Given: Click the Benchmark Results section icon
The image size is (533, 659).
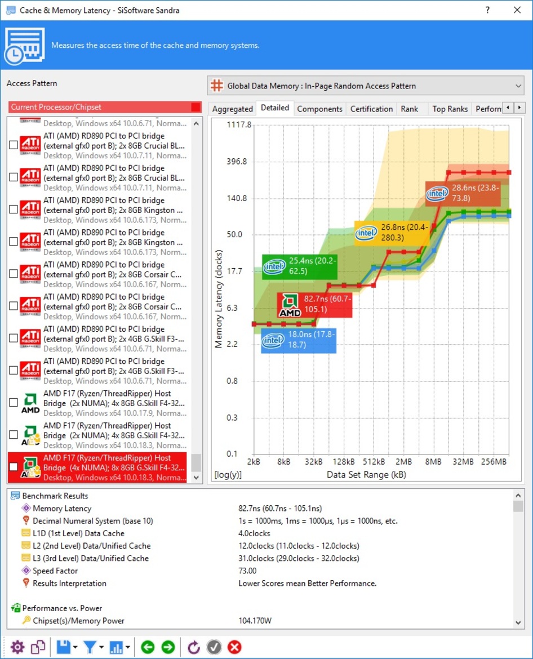Looking at the screenshot, I should [x=16, y=496].
